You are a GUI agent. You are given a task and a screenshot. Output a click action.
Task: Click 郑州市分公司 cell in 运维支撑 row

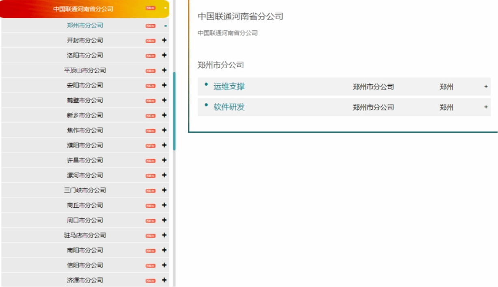point(373,87)
